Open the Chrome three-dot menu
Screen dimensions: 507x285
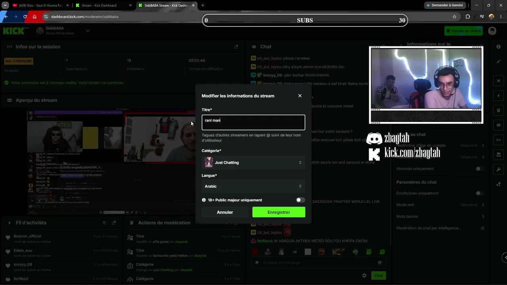[x=501, y=17]
